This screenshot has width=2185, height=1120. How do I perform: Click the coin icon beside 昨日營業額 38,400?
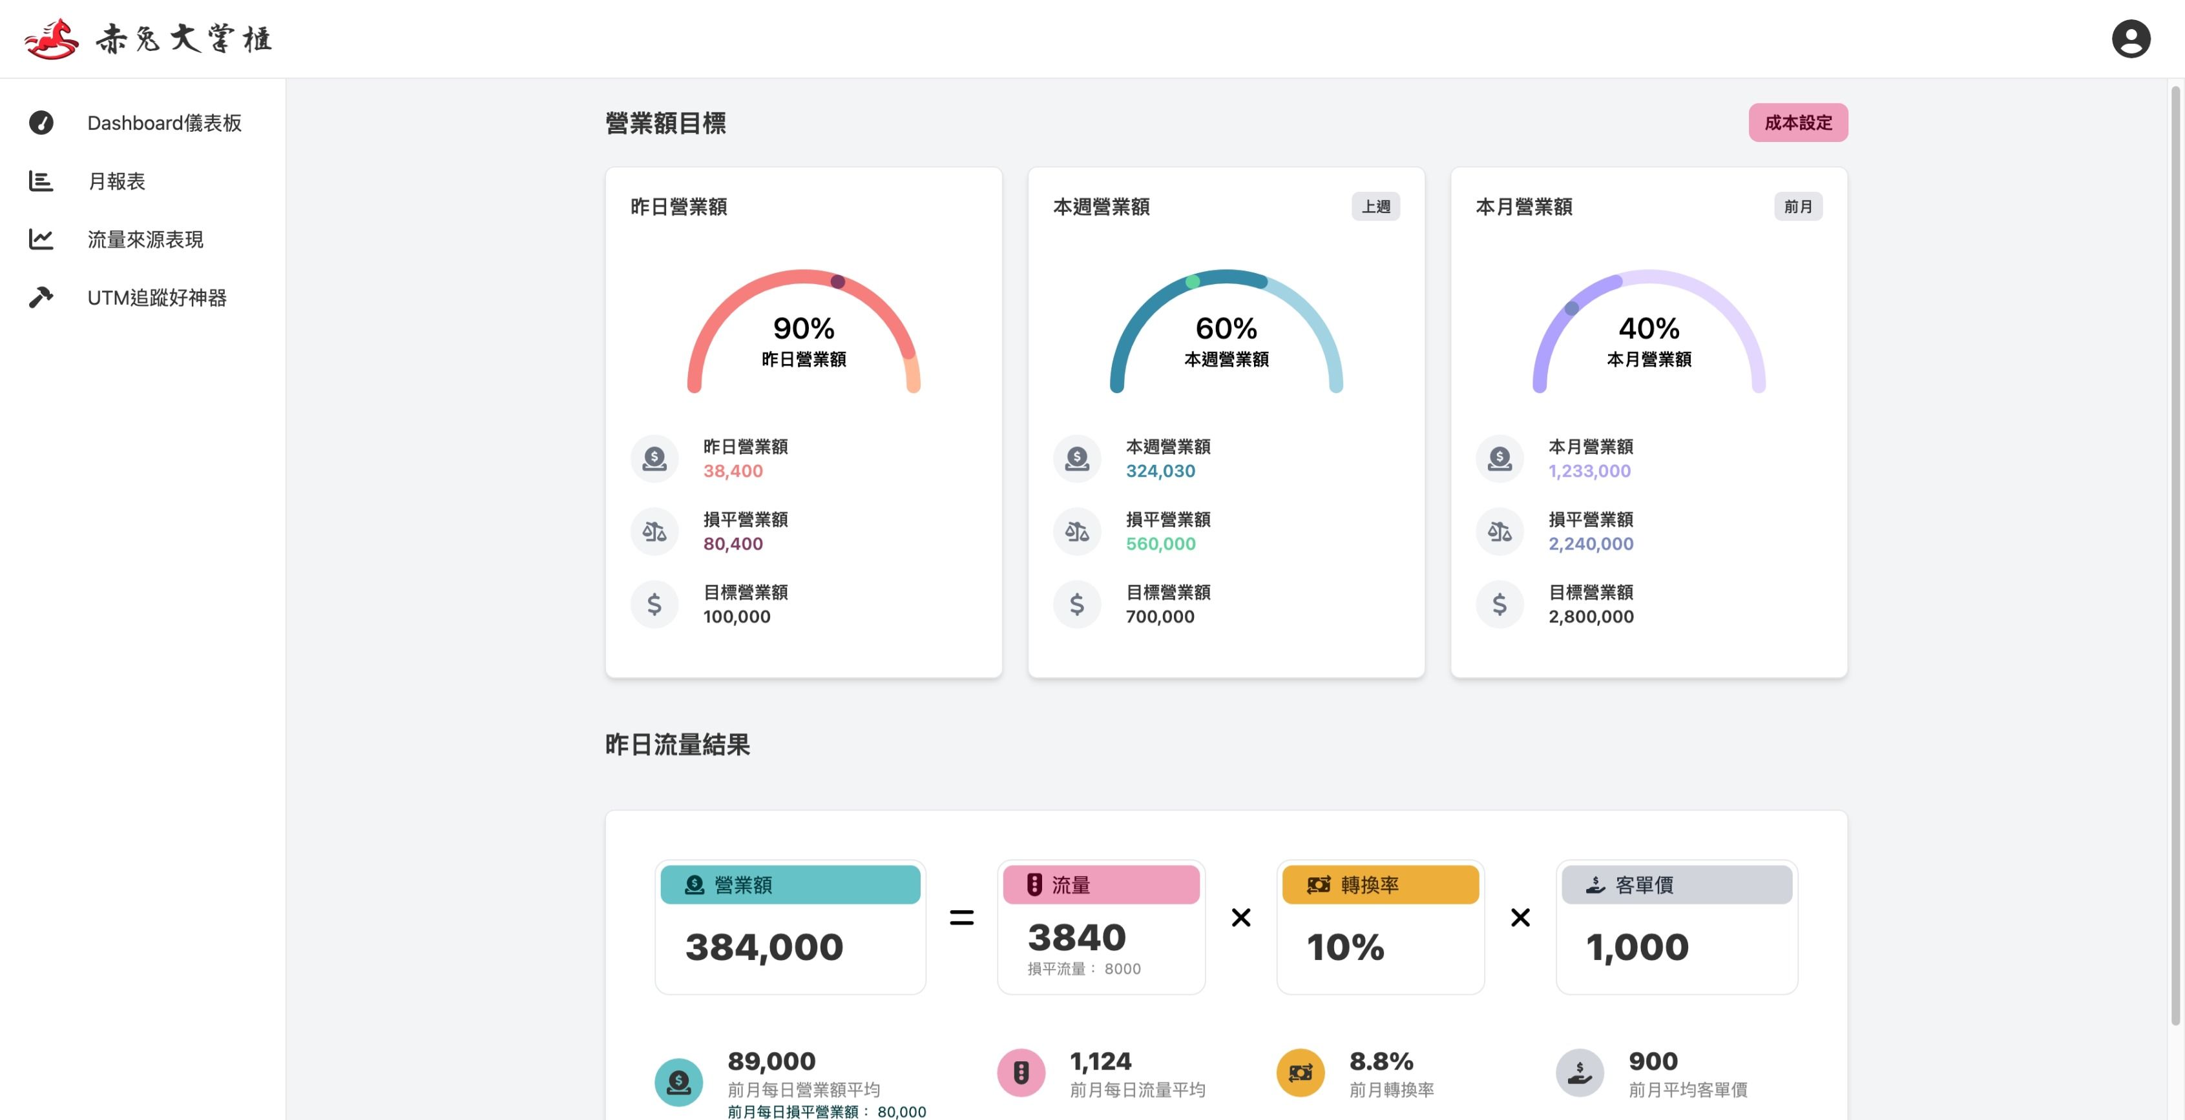coord(654,458)
